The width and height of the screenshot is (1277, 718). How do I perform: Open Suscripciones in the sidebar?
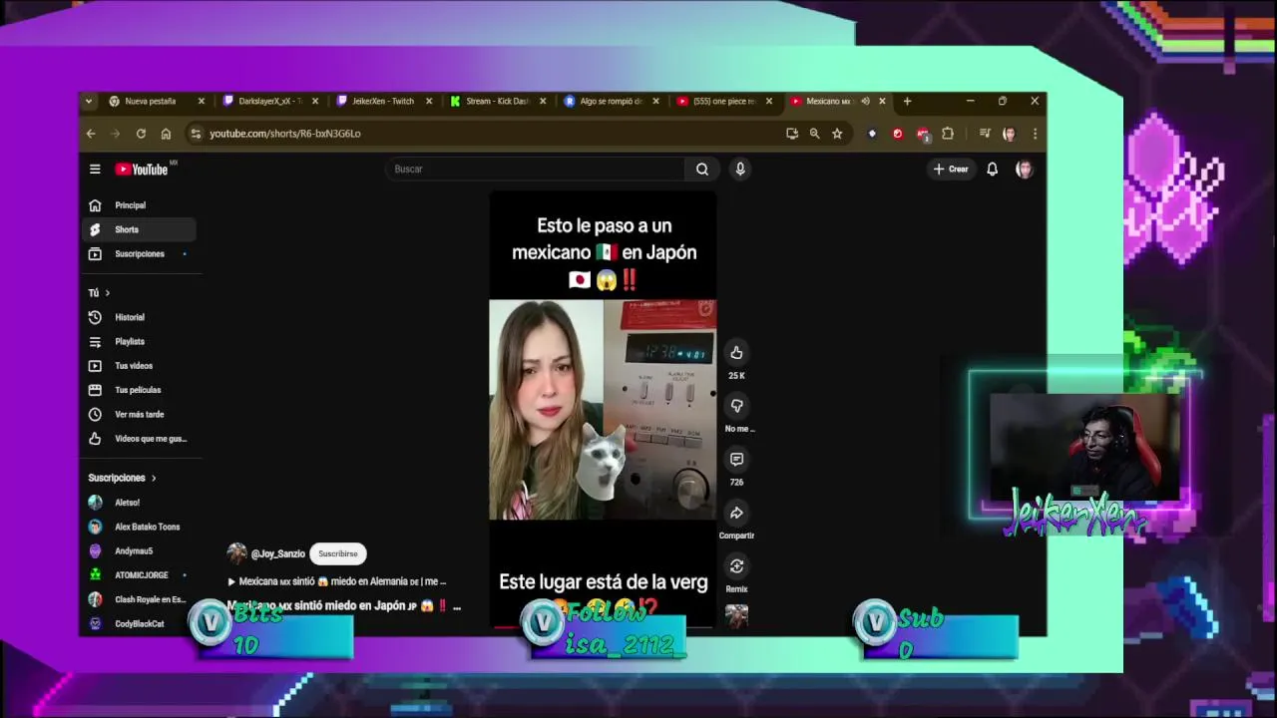[x=139, y=254]
